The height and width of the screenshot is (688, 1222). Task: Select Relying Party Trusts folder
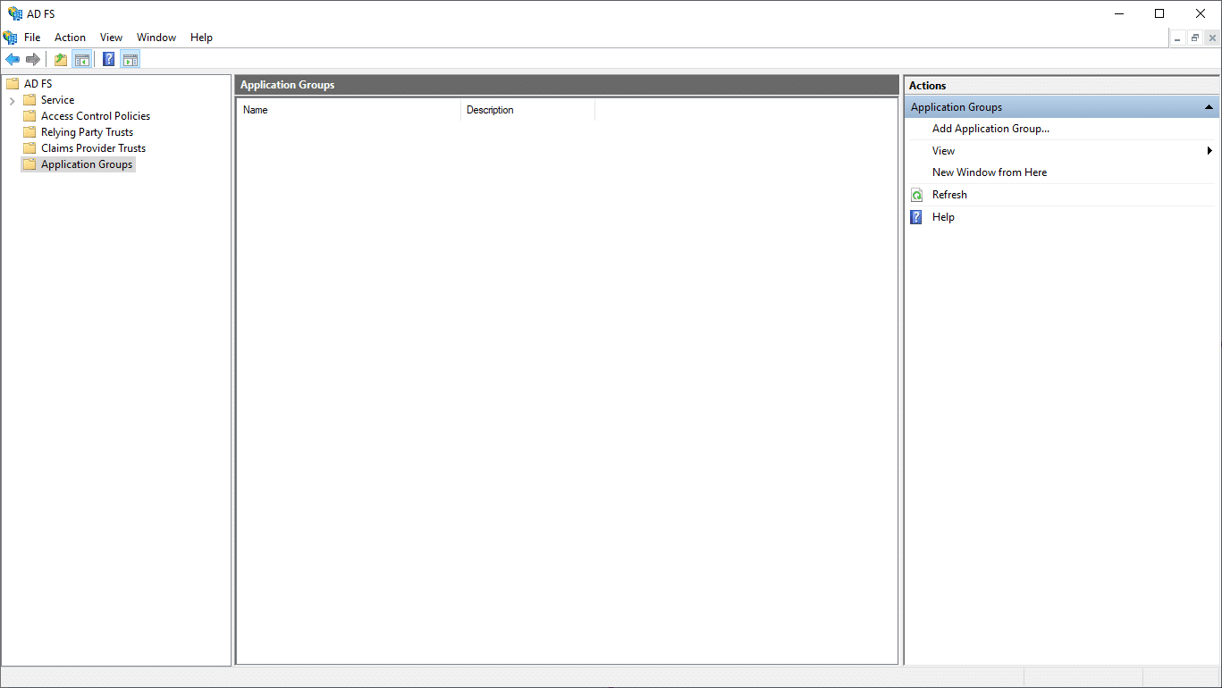click(x=87, y=132)
